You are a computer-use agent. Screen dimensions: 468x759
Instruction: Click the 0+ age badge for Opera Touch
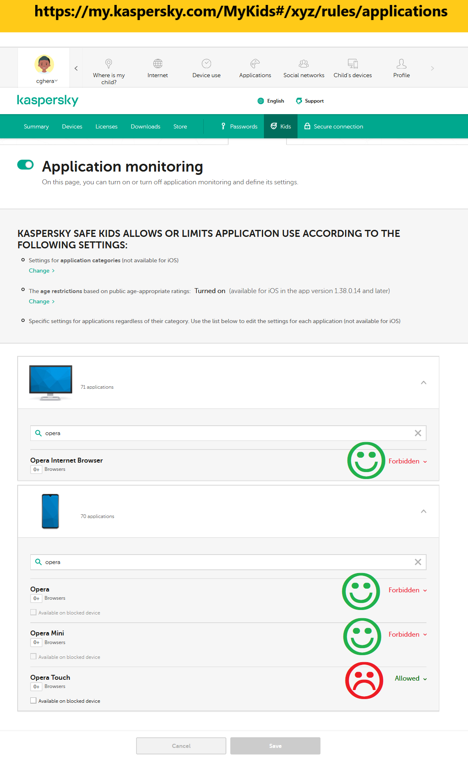click(x=36, y=686)
